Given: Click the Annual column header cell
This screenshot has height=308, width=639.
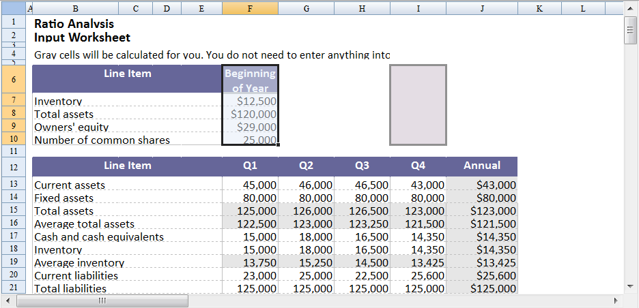Looking at the screenshot, I should 482,166.
